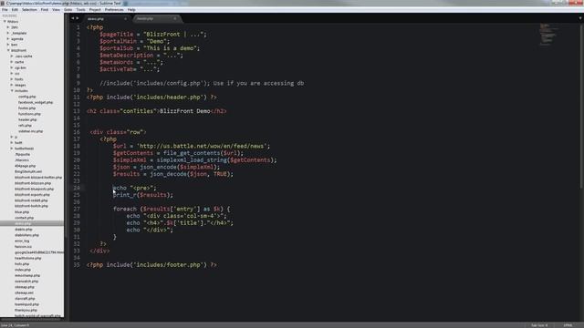The width and height of the screenshot is (584, 328).
Task: Click 'BlizzFront Demo' heading text on line 13
Action: tap(184, 111)
